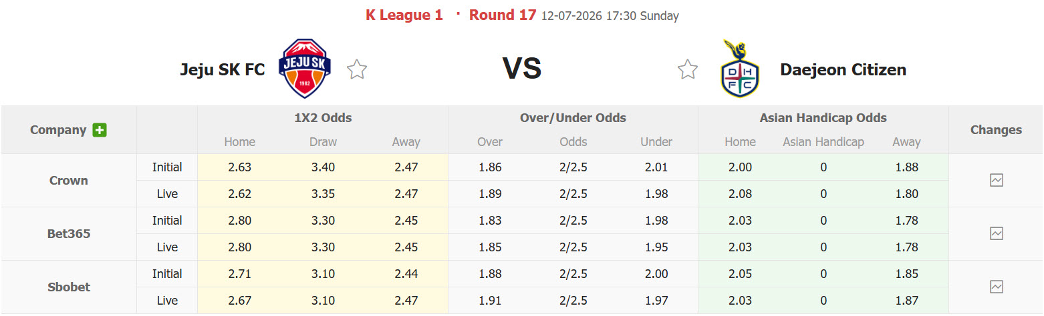Open the Jeju SK FC team name link
1044x316 pixels.
coord(223,69)
